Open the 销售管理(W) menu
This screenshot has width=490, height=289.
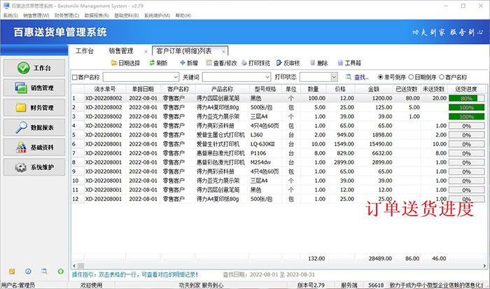[36, 15]
